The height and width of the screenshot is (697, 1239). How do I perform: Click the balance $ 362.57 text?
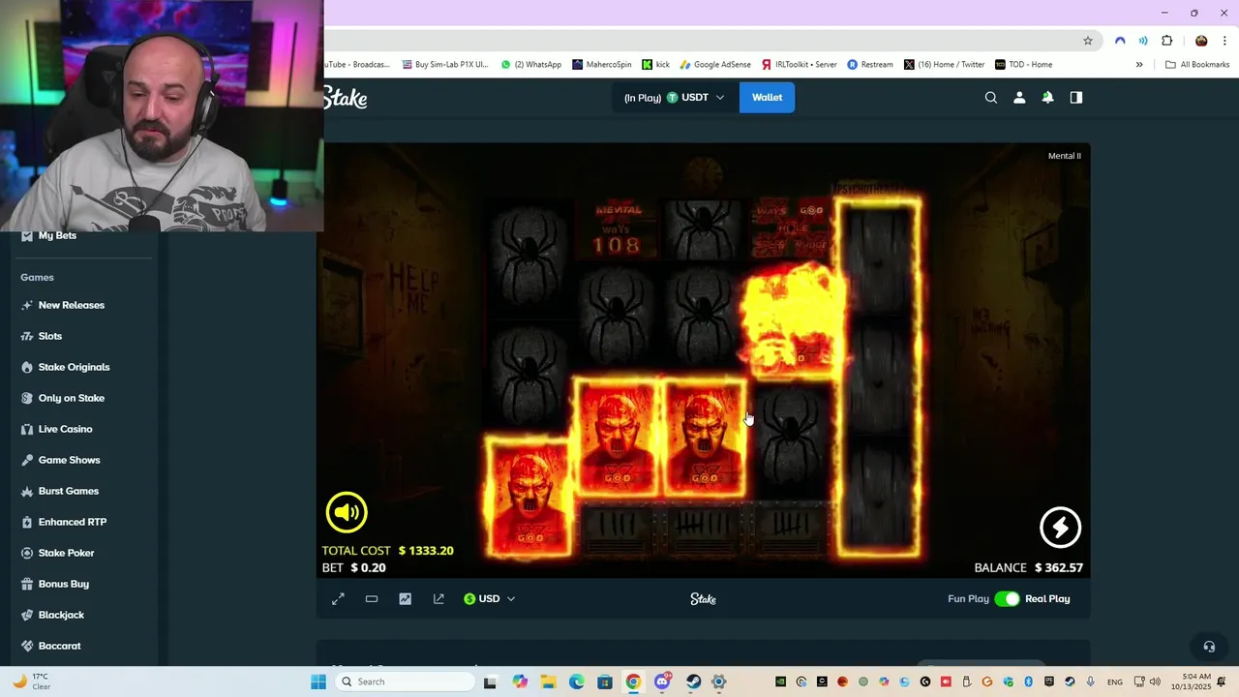point(1029,568)
